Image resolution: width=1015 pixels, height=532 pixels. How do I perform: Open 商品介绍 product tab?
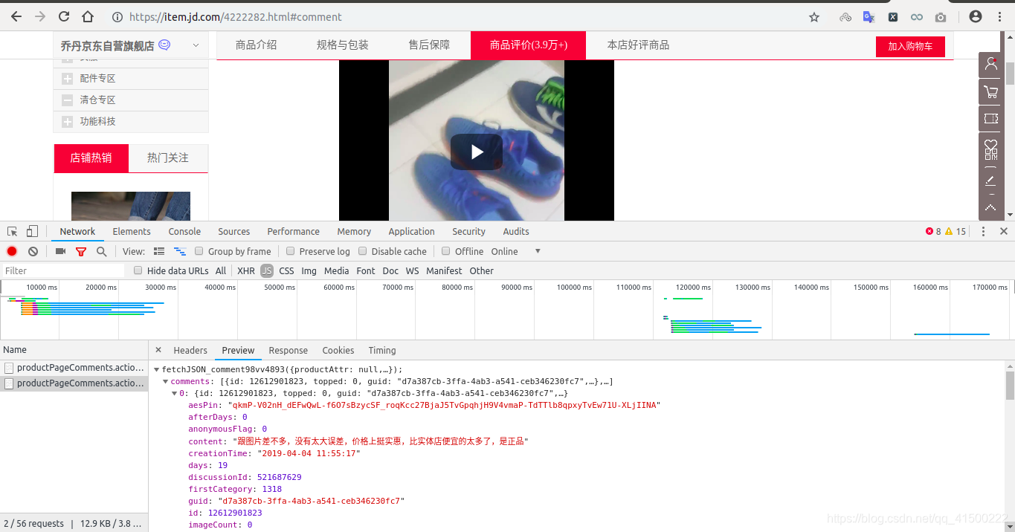point(256,45)
